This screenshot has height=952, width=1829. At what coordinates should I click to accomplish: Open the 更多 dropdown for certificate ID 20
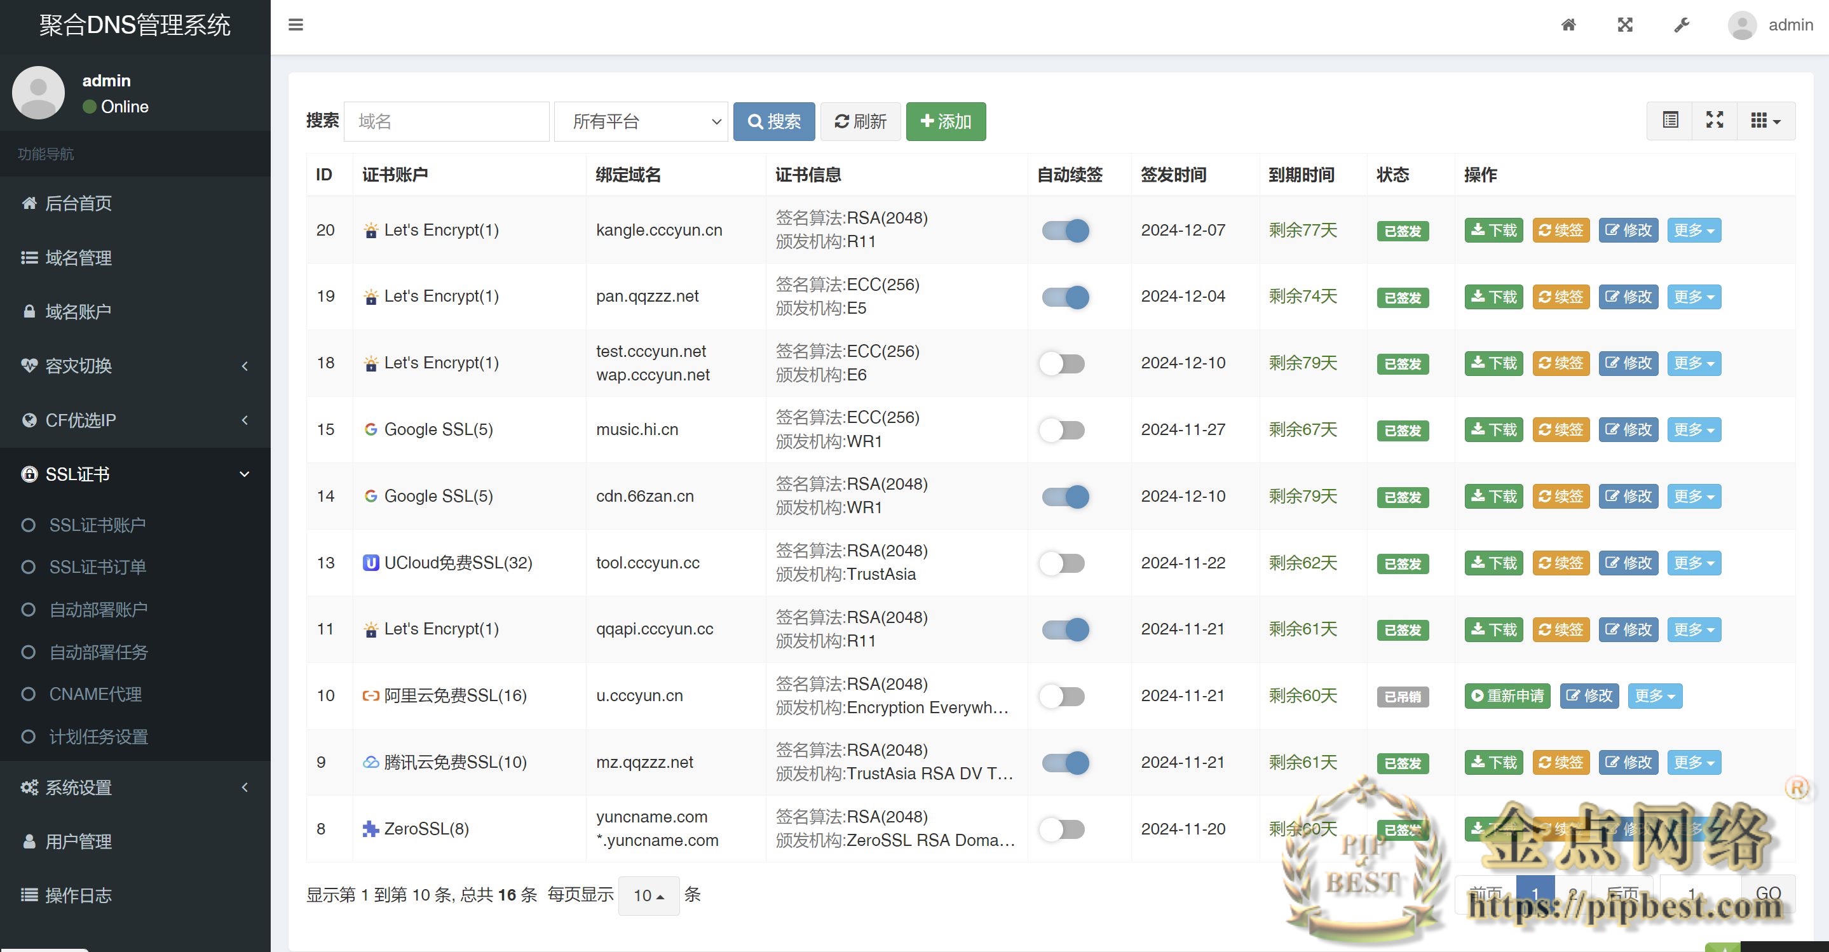[x=1694, y=230]
